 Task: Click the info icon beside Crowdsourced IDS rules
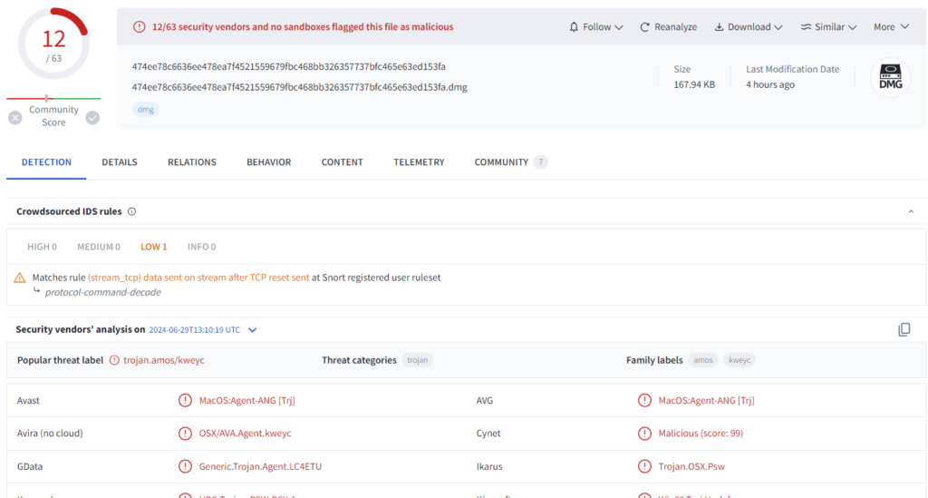coord(131,211)
